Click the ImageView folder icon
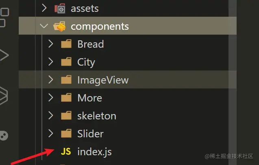 click(x=66, y=80)
